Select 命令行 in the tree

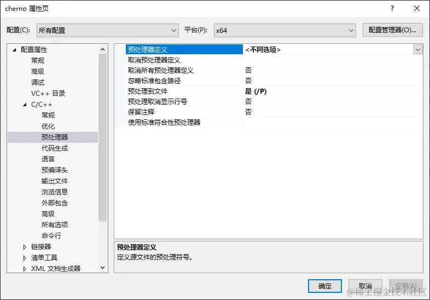pyautogui.click(x=51, y=236)
